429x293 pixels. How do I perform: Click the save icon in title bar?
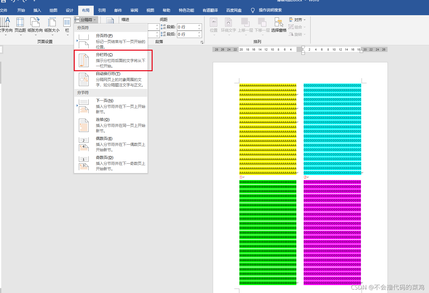[x=3, y=1]
